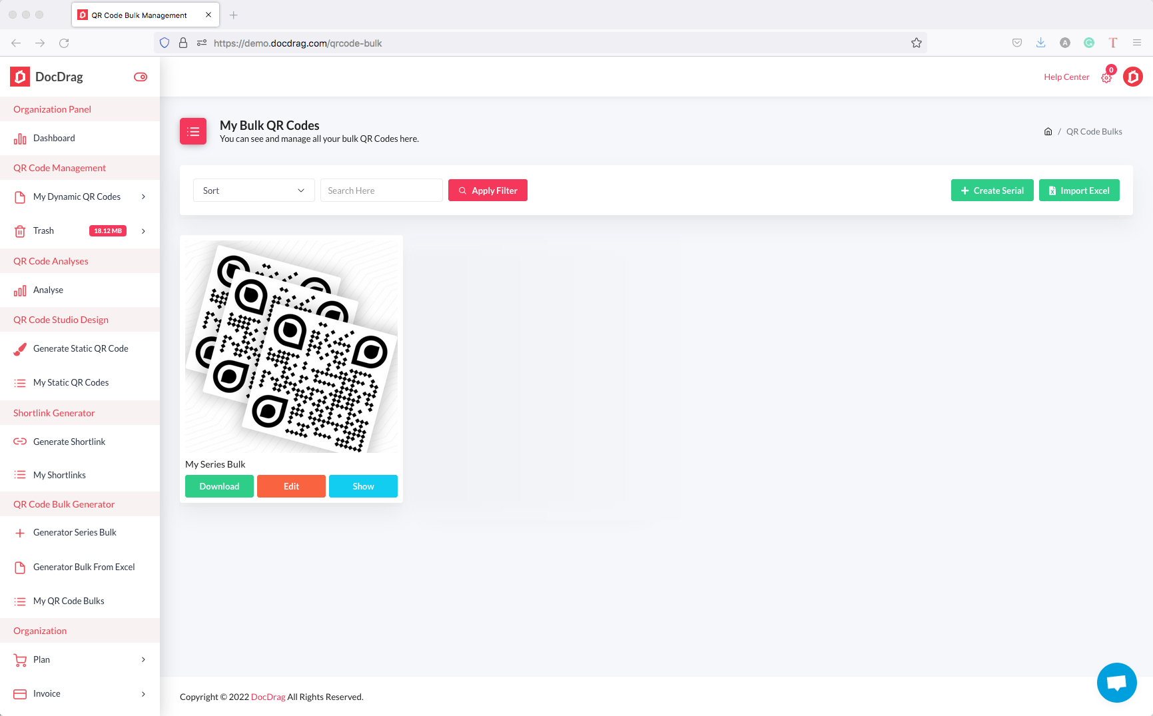This screenshot has width=1153, height=716.
Task: Click the breadcrumb home icon
Action: [1048, 132]
